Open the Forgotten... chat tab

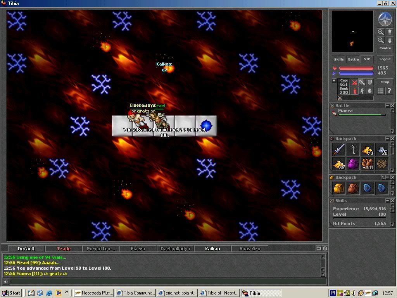tap(101, 249)
